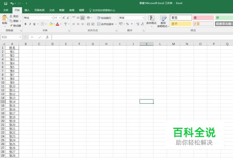Apply fill color with the paint bucket
This screenshot has height=158, width=233.
[51, 24]
